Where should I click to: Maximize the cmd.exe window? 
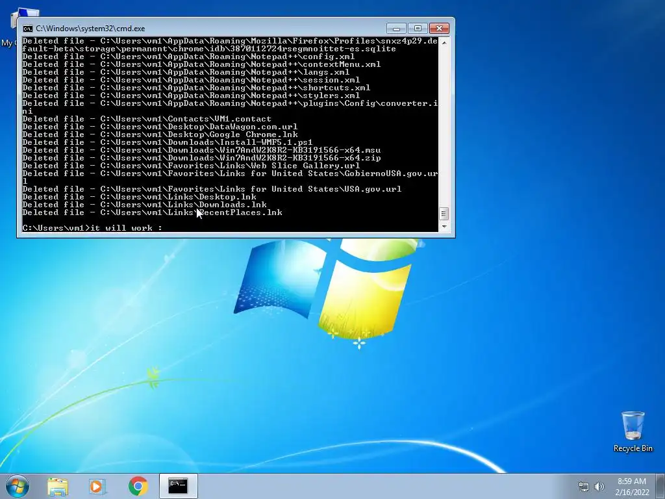(418, 29)
